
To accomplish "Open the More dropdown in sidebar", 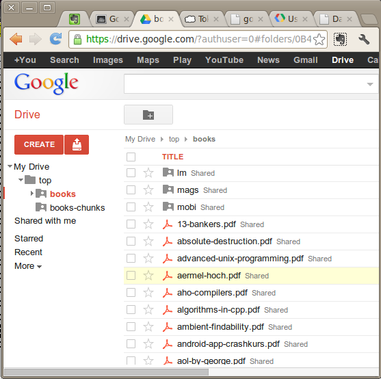I will (28, 266).
